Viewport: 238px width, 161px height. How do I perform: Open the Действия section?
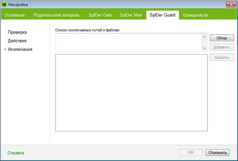pos(17,41)
